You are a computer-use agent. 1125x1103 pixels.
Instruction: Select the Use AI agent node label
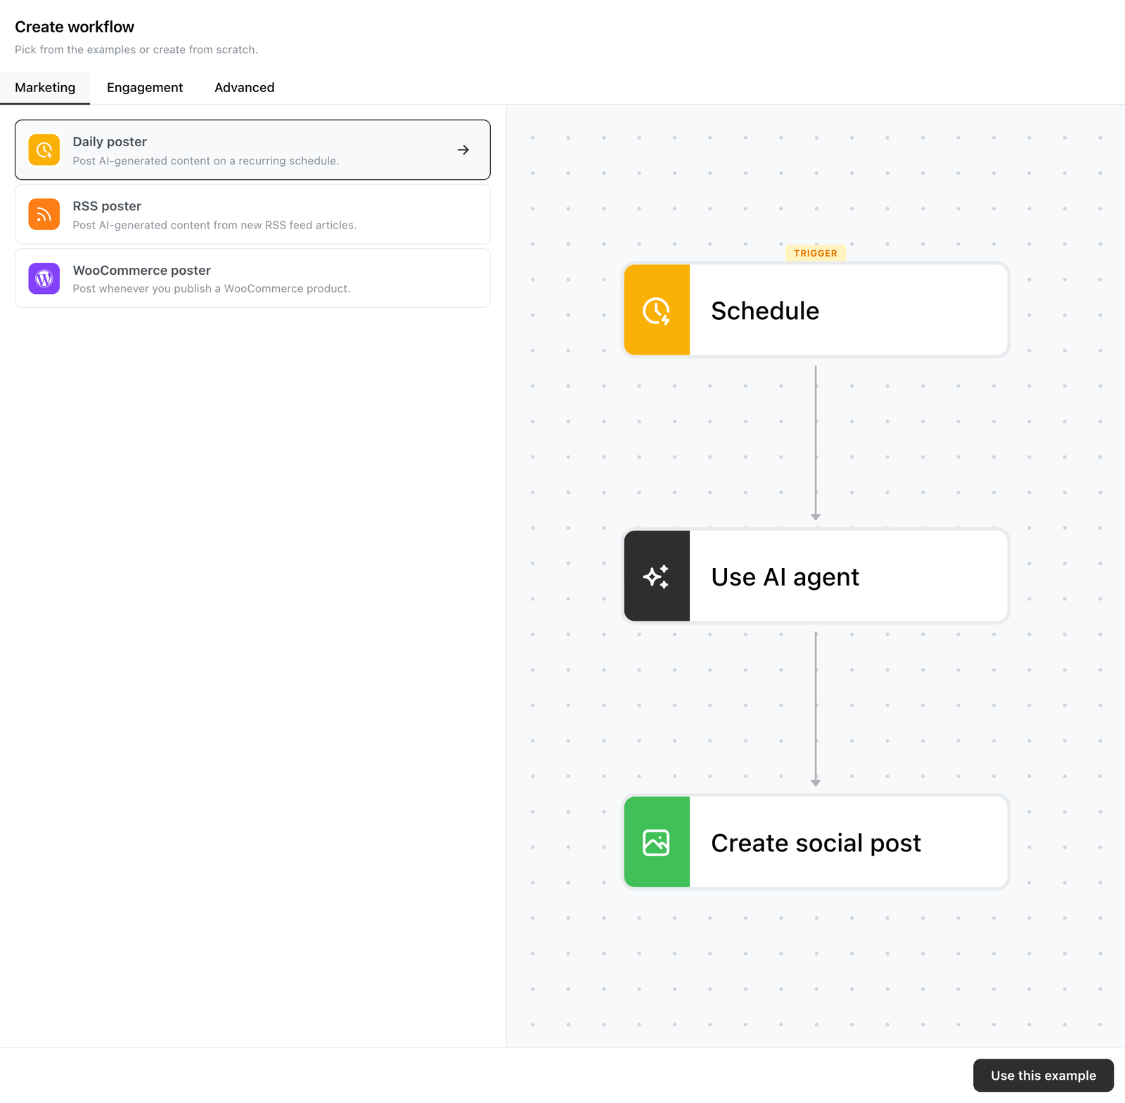coord(785,577)
